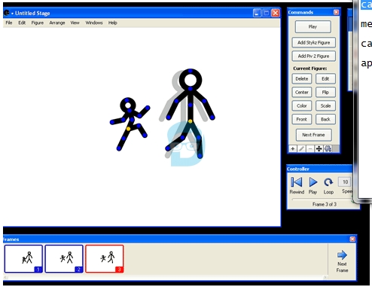Viewport: 372px width, 287px height.
Task: Toggle Loop in the Controller panel
Action: 328,182
